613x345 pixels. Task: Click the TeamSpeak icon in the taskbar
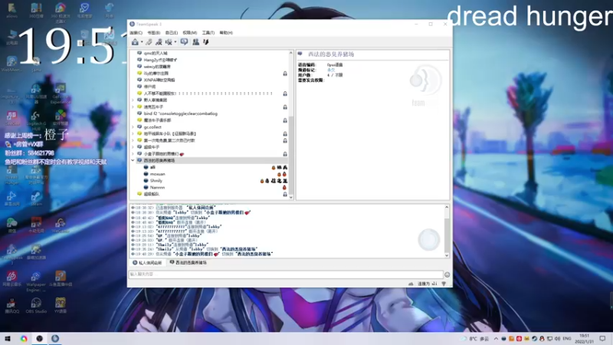pos(55,338)
